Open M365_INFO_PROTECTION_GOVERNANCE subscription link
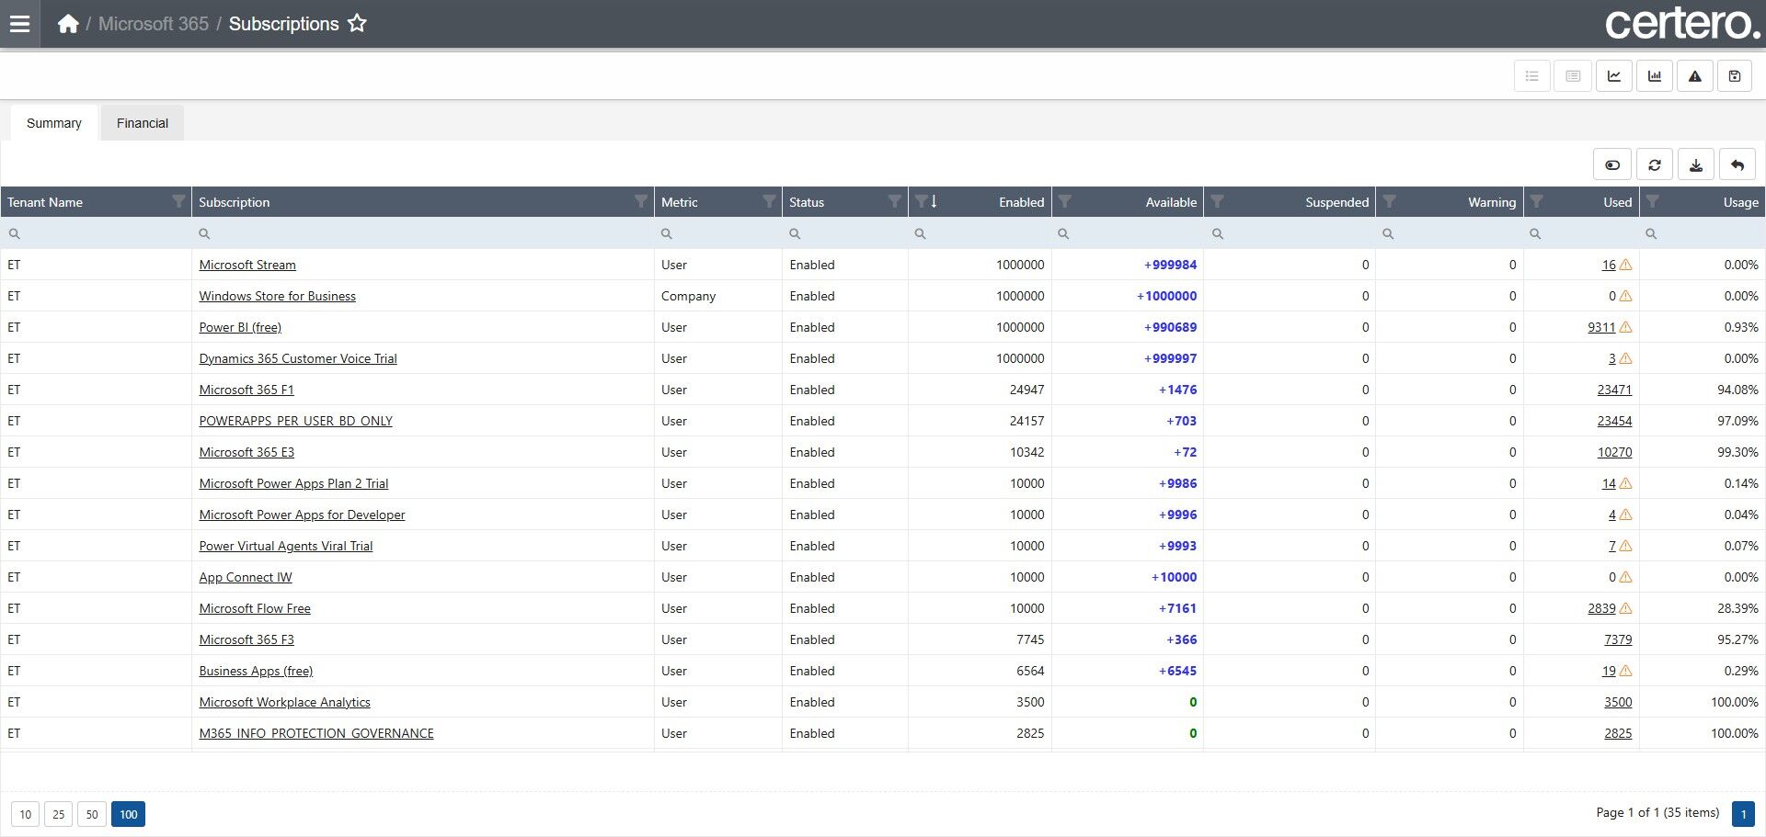This screenshot has width=1766, height=837. click(x=316, y=733)
